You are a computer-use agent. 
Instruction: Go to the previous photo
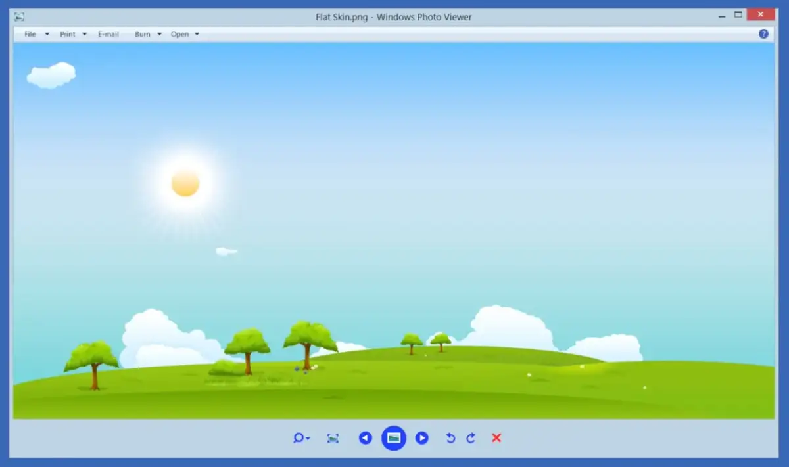[x=366, y=438]
